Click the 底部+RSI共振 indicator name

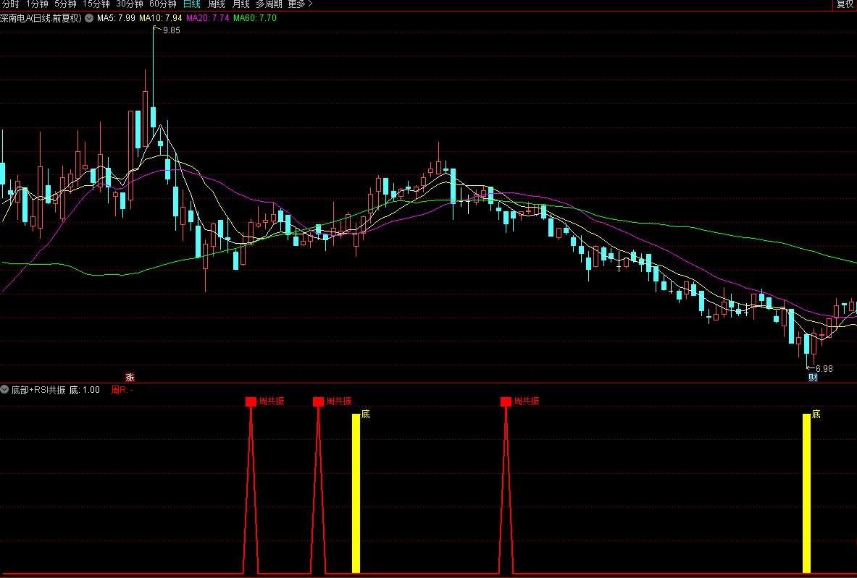point(38,390)
